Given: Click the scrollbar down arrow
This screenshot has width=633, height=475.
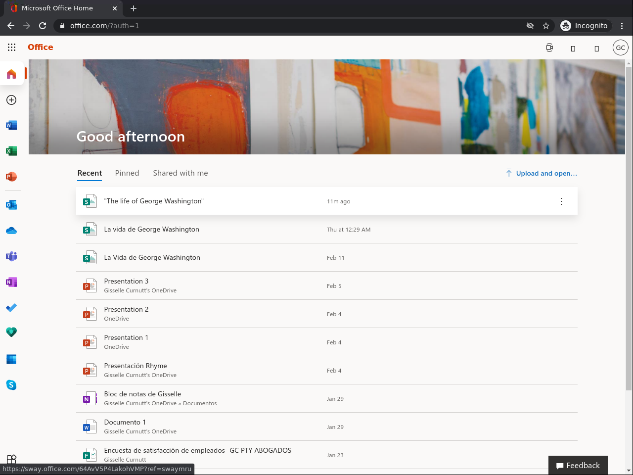Looking at the screenshot, I should point(629,471).
